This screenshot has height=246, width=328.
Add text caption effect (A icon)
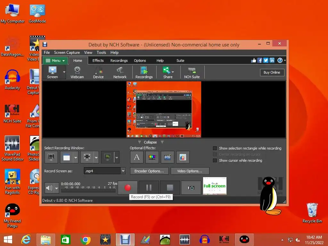pos(136,157)
